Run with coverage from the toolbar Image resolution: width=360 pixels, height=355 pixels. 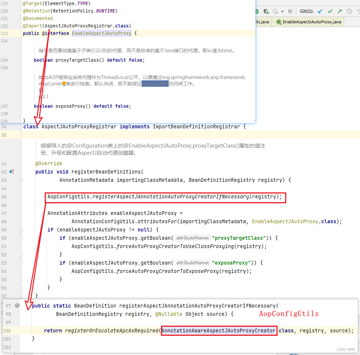[266, 11]
